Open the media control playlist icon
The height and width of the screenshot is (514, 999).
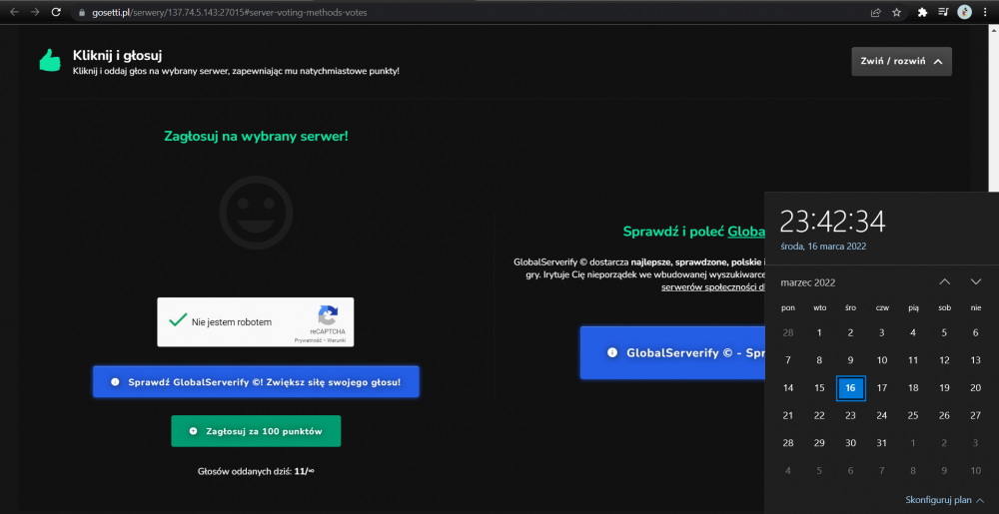click(944, 12)
